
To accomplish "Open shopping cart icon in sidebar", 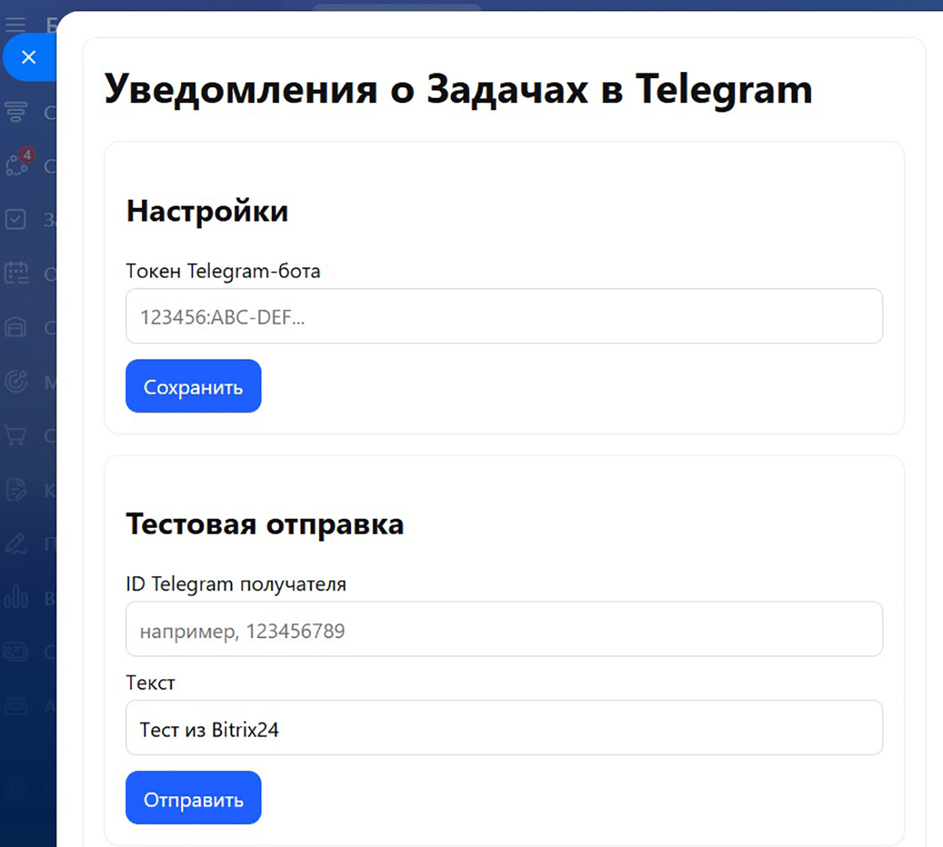I will tap(15, 435).
